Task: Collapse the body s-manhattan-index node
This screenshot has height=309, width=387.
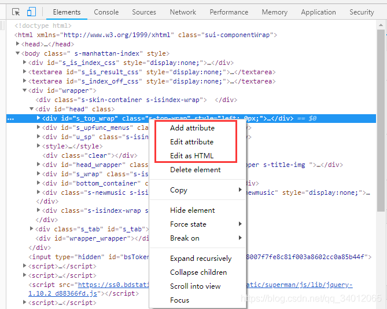Action: 17,53
